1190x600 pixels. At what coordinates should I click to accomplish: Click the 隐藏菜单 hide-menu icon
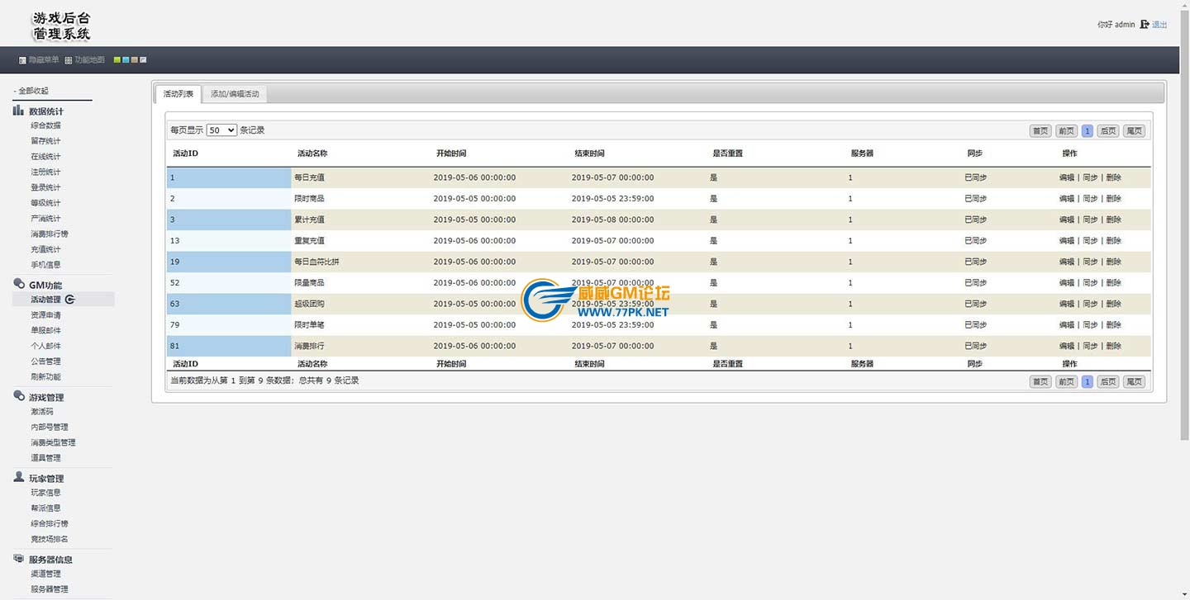tap(22, 60)
